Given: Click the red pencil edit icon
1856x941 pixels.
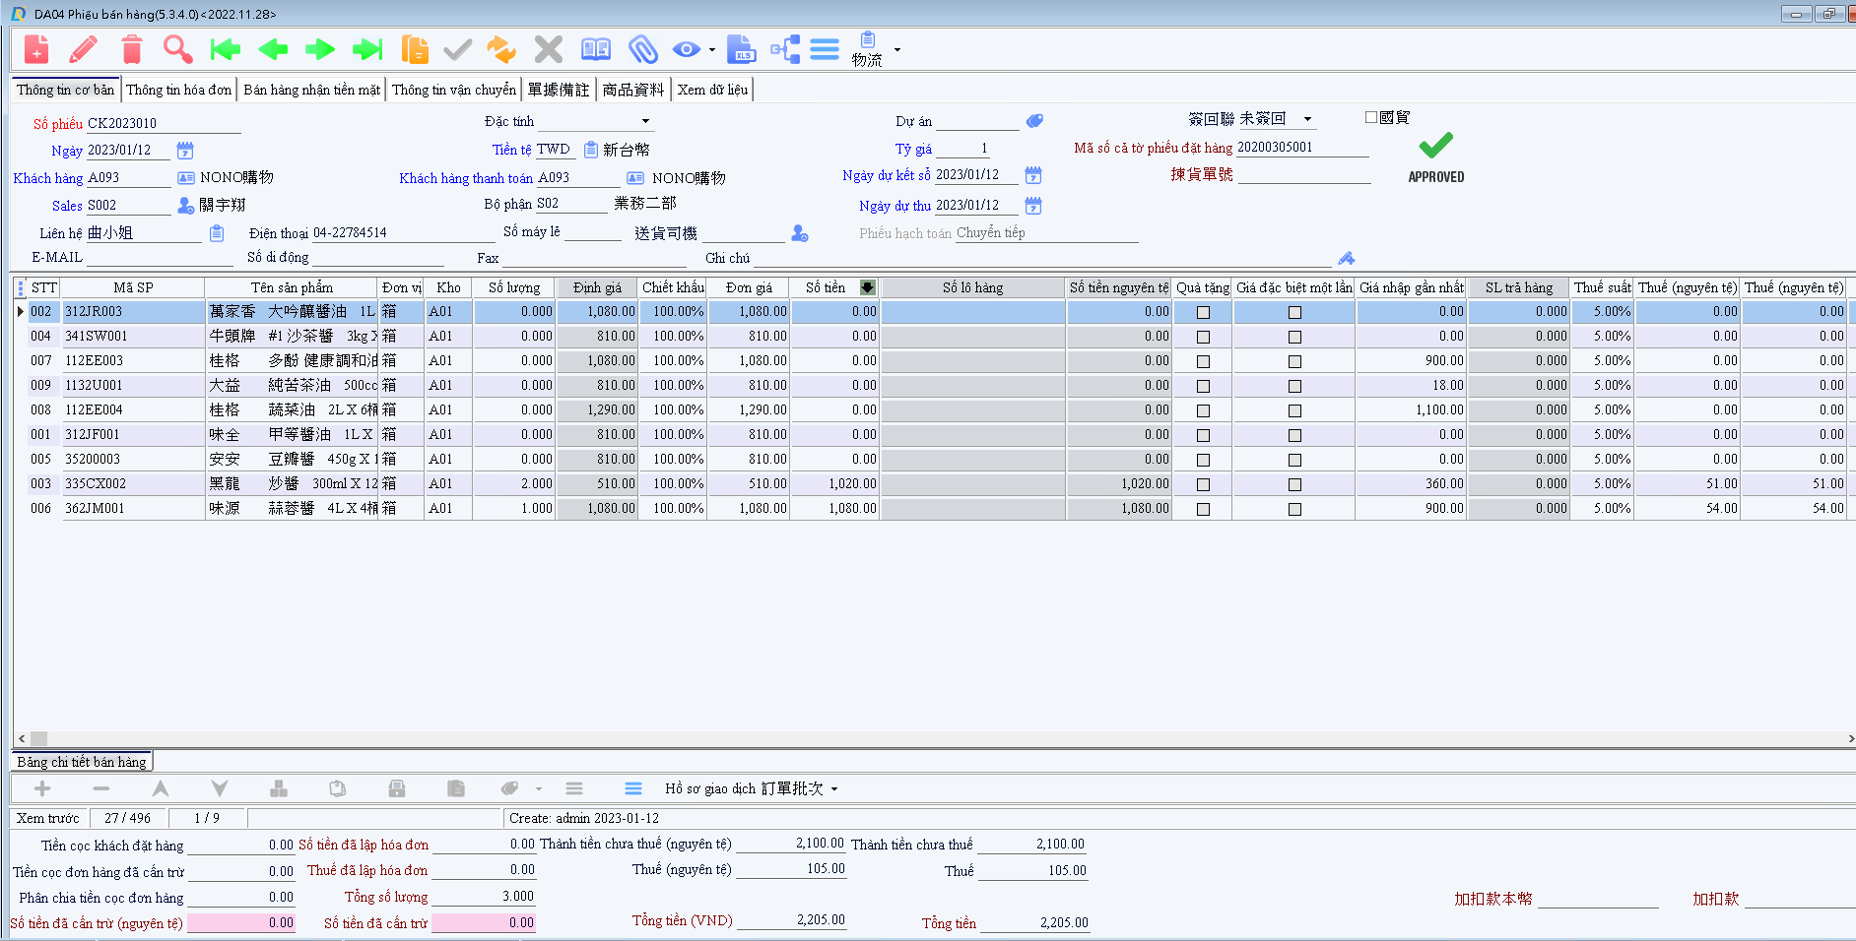Looking at the screenshot, I should click(x=84, y=49).
